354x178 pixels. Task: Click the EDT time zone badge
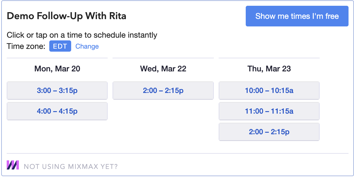[x=60, y=46]
